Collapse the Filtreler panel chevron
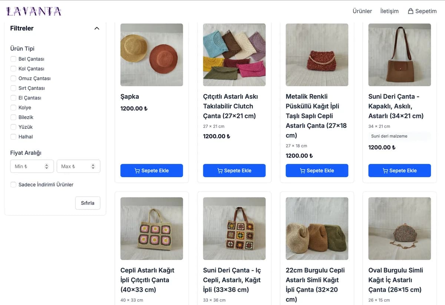The height and width of the screenshot is (305, 445). [x=97, y=28]
